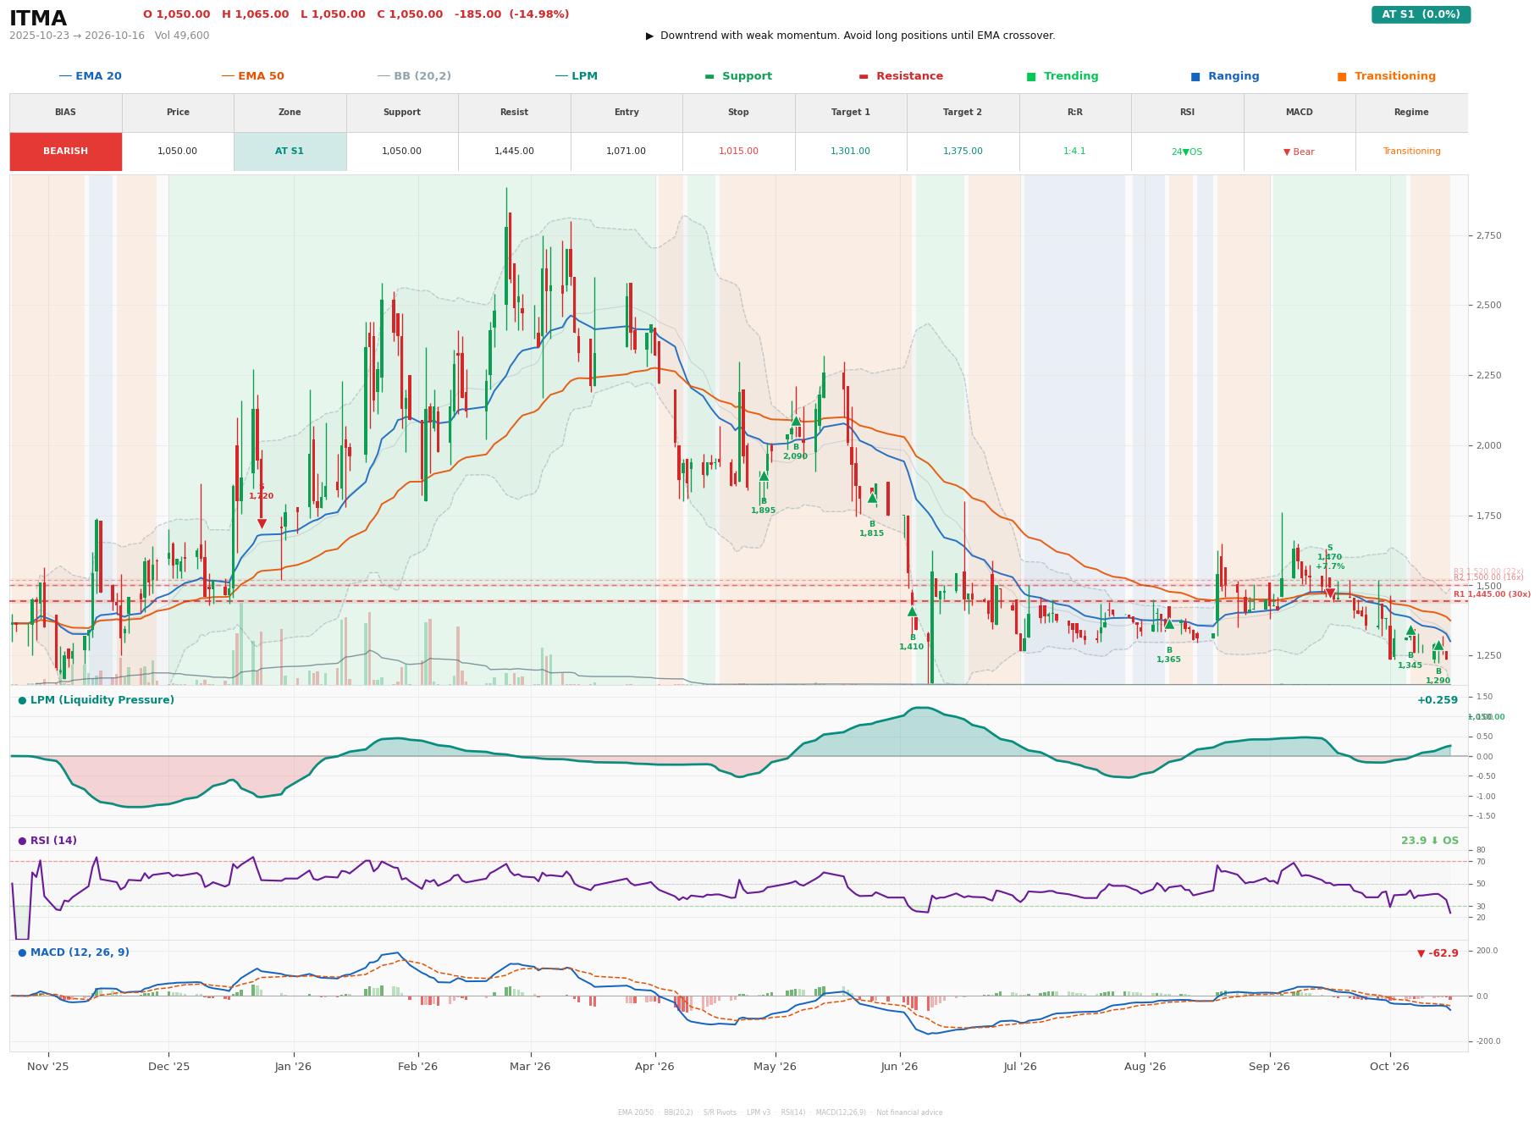Screen dimensions: 1540x1126
Task: Click the RSI (14) panel title
Action: click(47, 841)
